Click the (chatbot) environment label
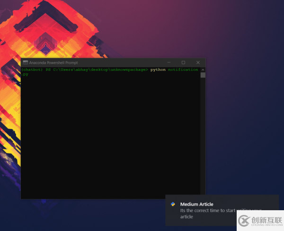This screenshot has width=284, height=231. (32, 69)
